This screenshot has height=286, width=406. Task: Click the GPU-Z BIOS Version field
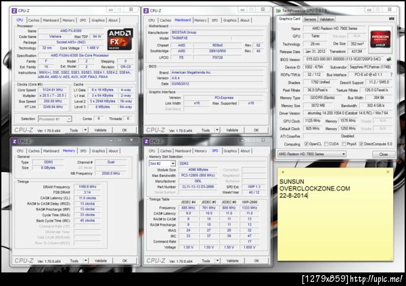343,60
